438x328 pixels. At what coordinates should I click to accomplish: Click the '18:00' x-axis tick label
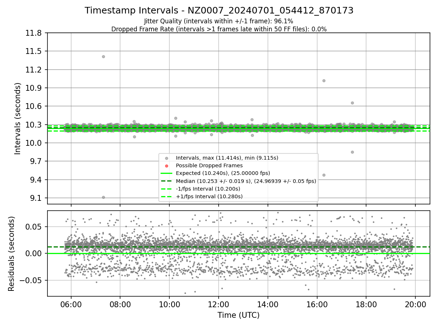click(366, 304)
